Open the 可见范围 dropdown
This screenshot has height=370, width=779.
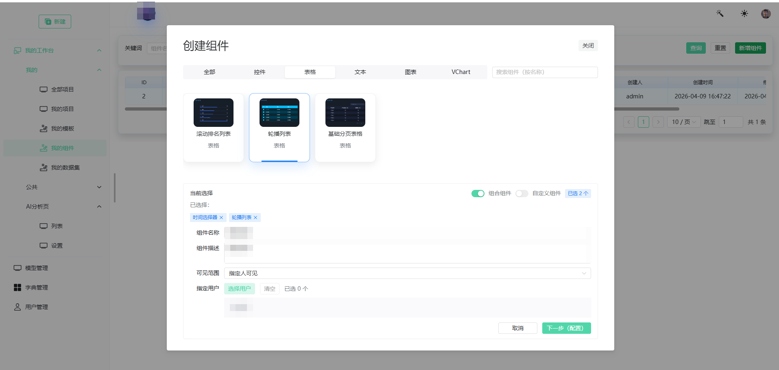click(x=407, y=273)
